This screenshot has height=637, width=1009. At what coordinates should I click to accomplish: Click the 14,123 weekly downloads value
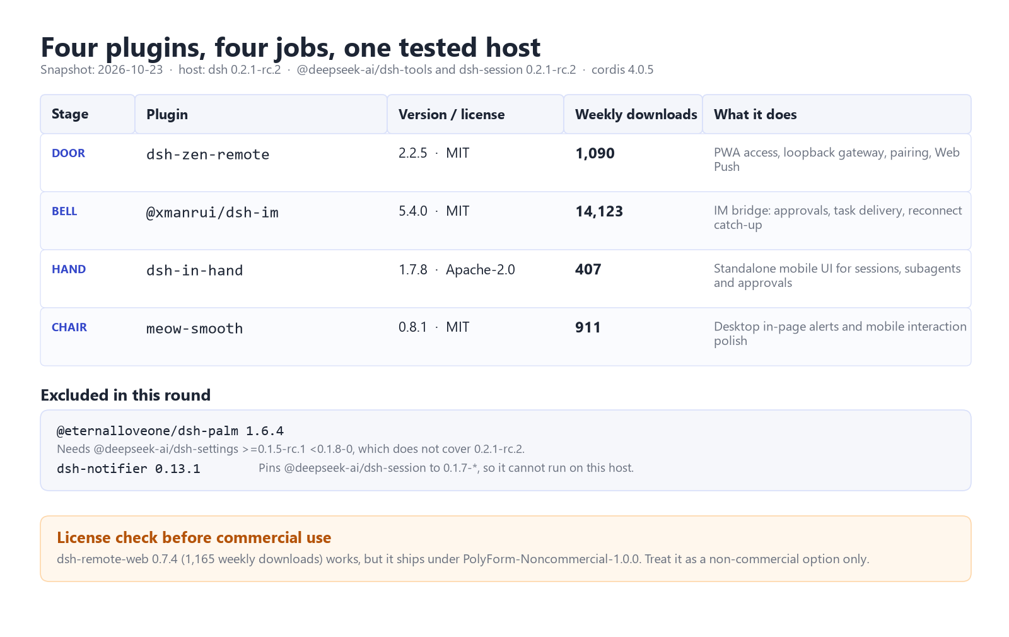pyautogui.click(x=599, y=211)
